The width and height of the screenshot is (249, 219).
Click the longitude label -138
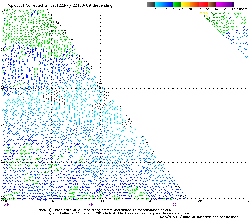(x=198, y=201)
